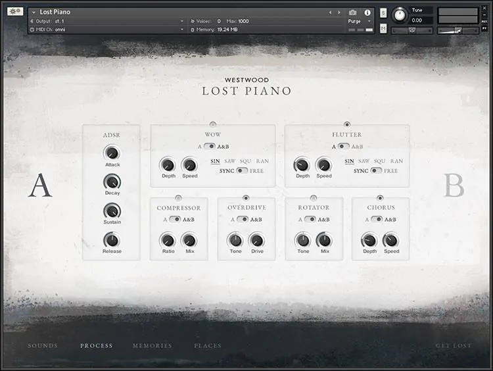Viewport: 493px width, 371px height.
Task: Click the ADSR Decay knob
Action: [x=112, y=182]
